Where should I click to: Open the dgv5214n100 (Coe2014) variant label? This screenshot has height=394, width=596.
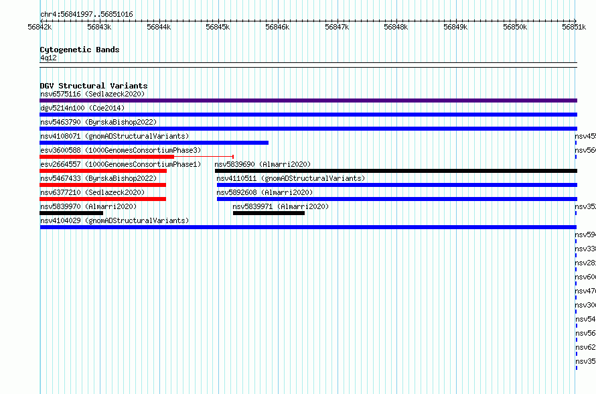click(82, 108)
